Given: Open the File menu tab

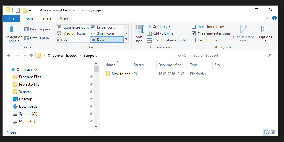Looking at the screenshot, I should (x=11, y=18).
